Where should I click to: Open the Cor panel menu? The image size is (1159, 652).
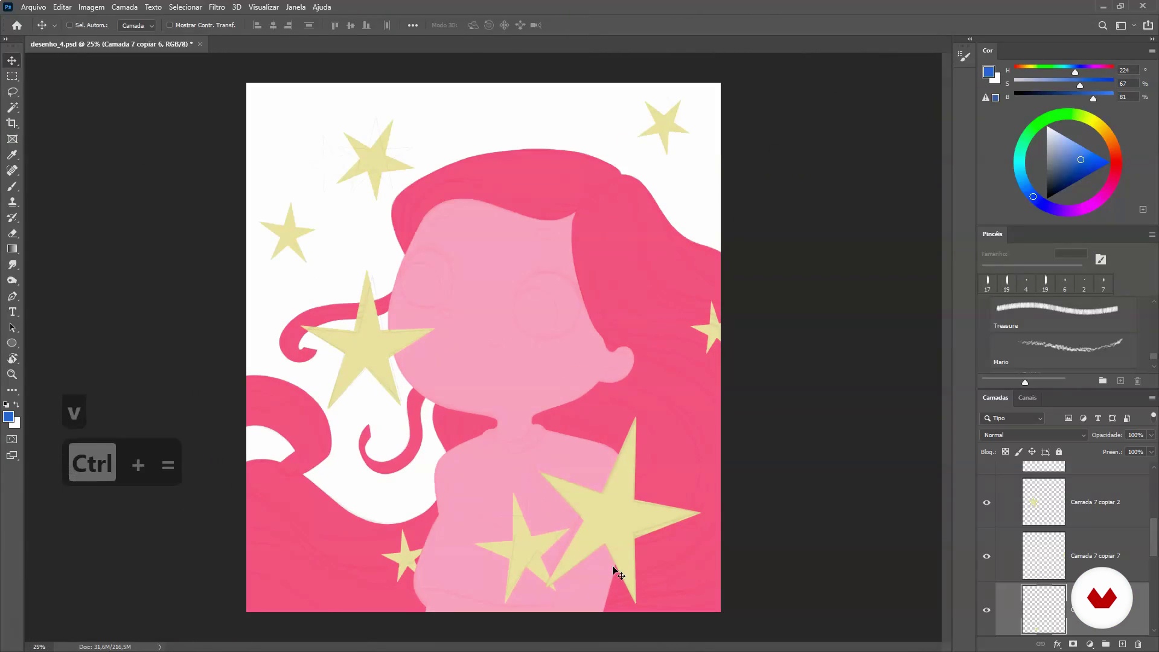coord(1152,51)
